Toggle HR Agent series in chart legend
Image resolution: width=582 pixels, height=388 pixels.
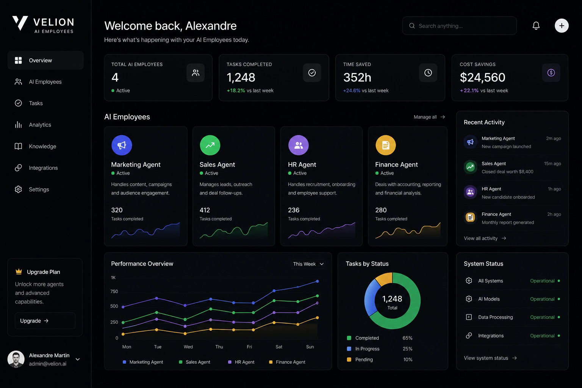241,362
